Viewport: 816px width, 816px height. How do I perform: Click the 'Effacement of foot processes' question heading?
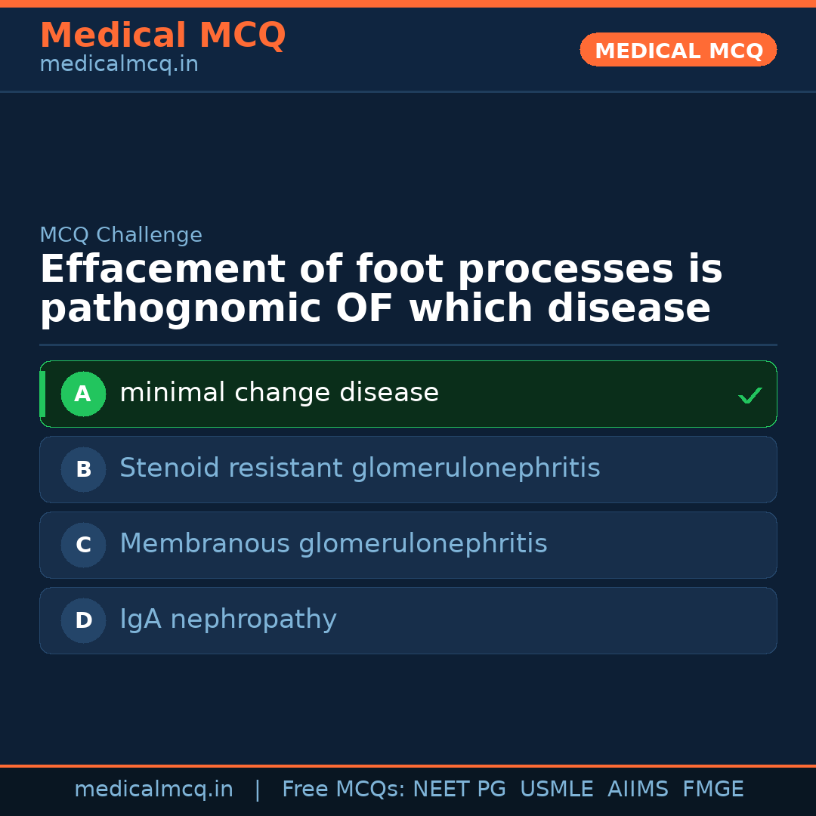(x=381, y=289)
